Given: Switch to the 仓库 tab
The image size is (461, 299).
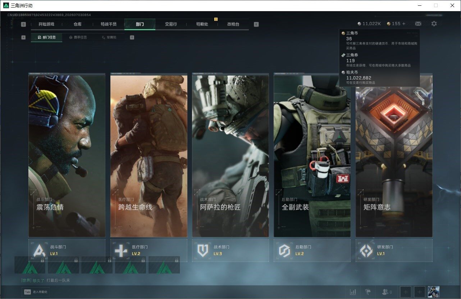Looking at the screenshot, I should click(77, 24).
